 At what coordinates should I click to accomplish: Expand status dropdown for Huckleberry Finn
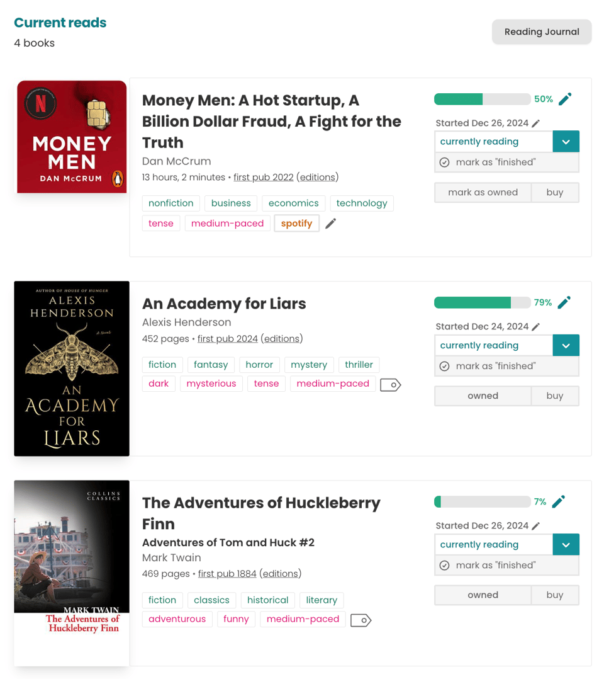pyautogui.click(x=566, y=544)
